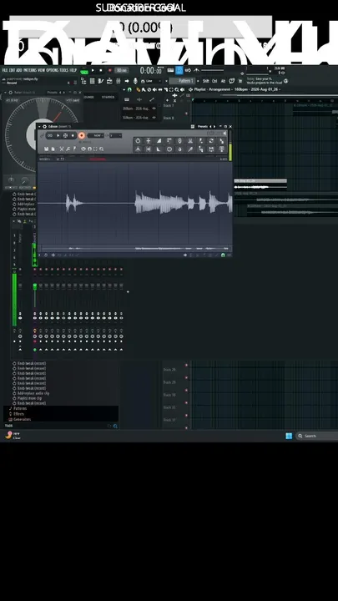Image resolution: width=338 pixels, height=601 pixels.
Task: Open the EDIT menu
Action: [13, 70]
